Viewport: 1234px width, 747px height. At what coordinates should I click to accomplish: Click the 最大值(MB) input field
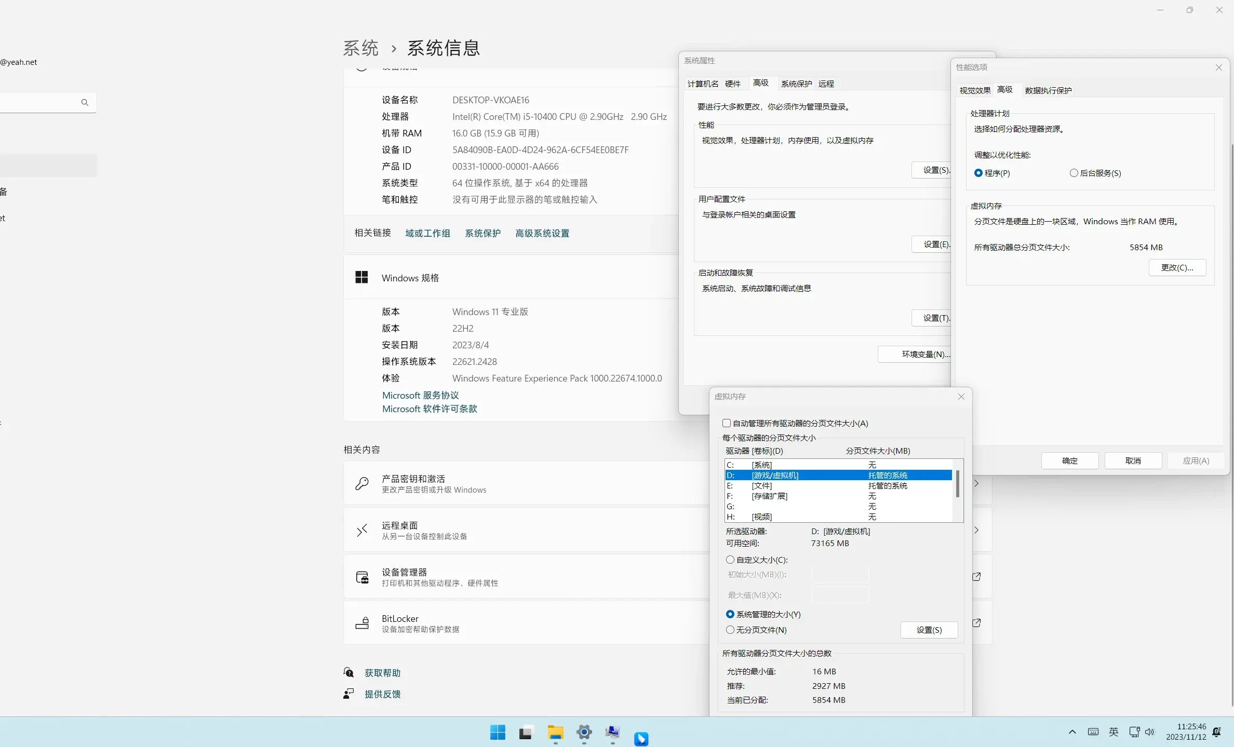pyautogui.click(x=840, y=595)
